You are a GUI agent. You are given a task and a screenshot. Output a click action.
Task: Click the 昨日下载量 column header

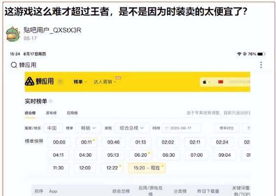[x=208, y=191]
